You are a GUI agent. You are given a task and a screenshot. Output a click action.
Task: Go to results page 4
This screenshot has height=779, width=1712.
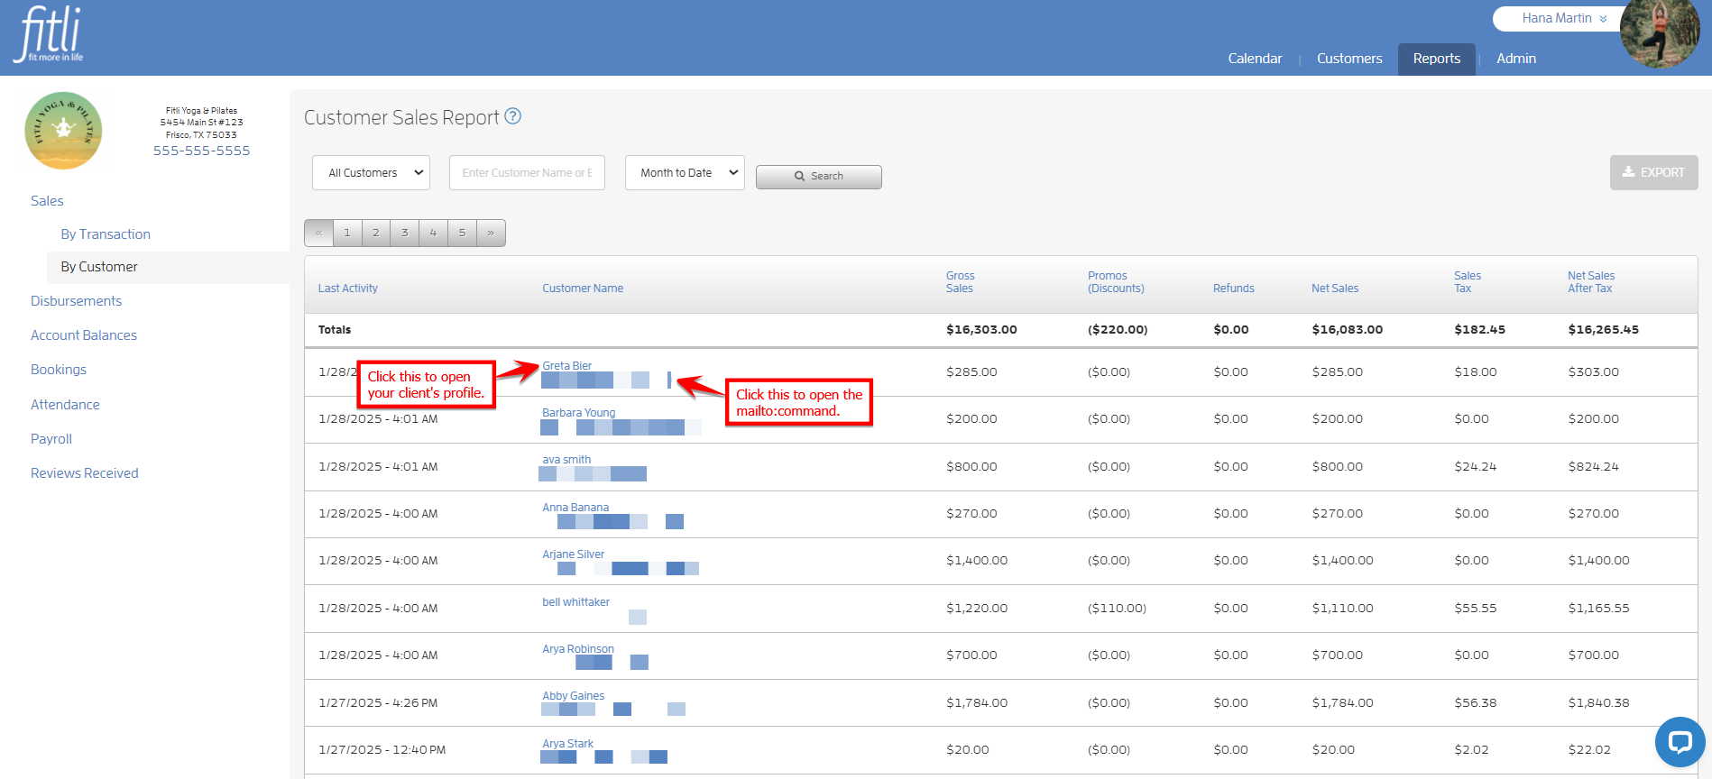coord(434,233)
